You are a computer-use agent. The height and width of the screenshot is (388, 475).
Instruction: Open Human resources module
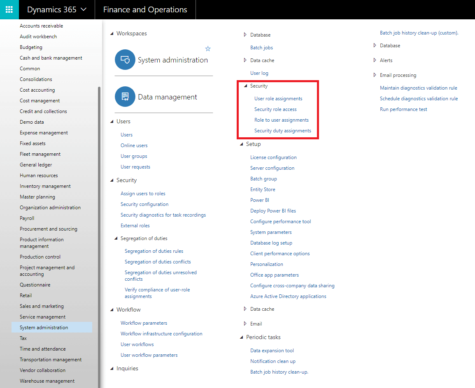click(39, 176)
